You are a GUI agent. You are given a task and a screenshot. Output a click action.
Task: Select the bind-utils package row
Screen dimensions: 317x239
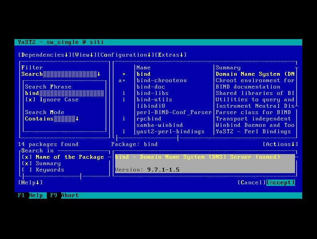point(205,100)
